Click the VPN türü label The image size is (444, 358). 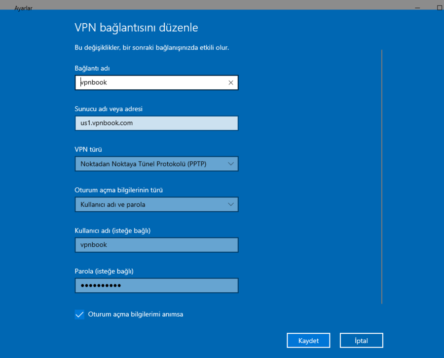(x=88, y=150)
